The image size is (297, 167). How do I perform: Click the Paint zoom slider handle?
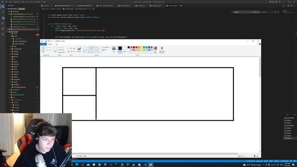click(x=254, y=156)
